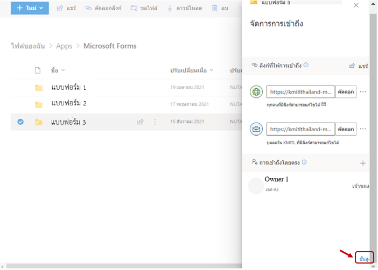This screenshot has height=270, width=378.
Task: Click ดาวน์โหลด in the toolbar
Action: [x=185, y=9]
